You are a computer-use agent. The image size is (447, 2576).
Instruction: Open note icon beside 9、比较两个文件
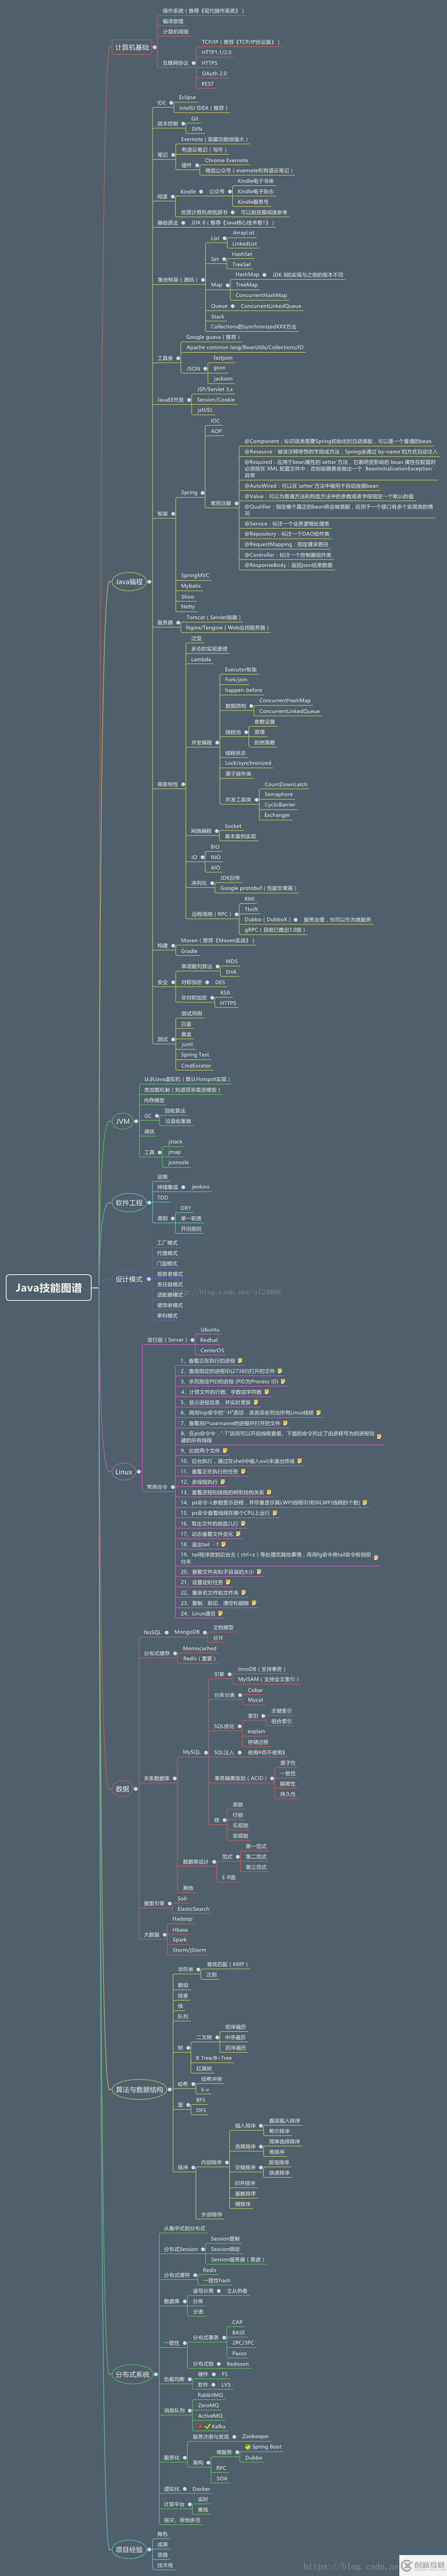coord(226,1450)
